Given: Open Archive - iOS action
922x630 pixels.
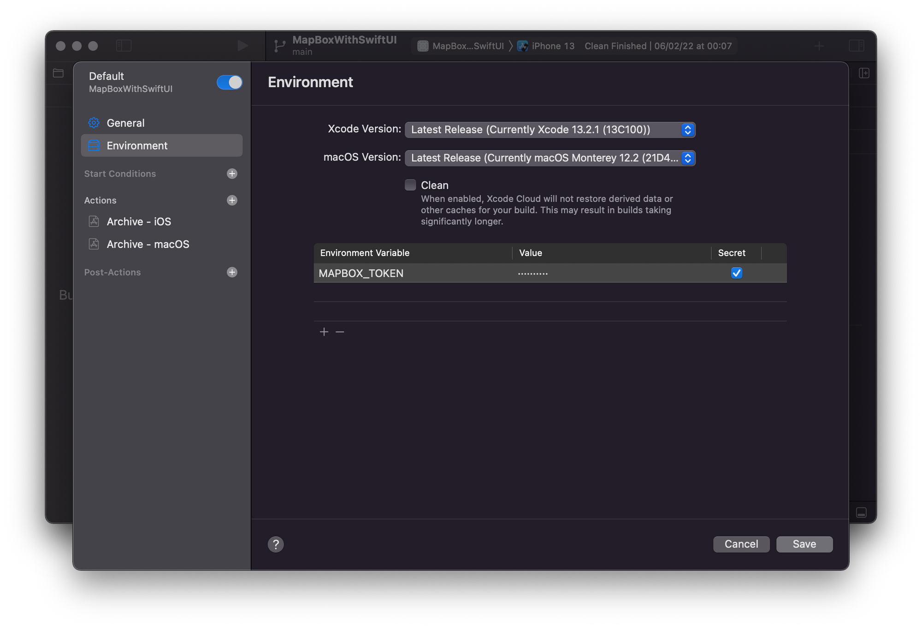Looking at the screenshot, I should point(138,222).
